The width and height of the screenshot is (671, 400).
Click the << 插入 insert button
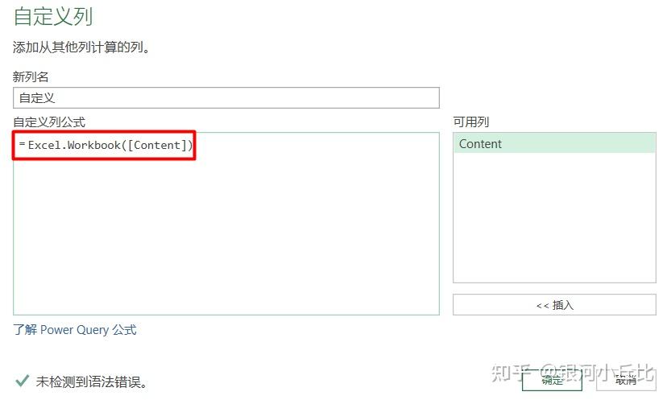coord(554,305)
